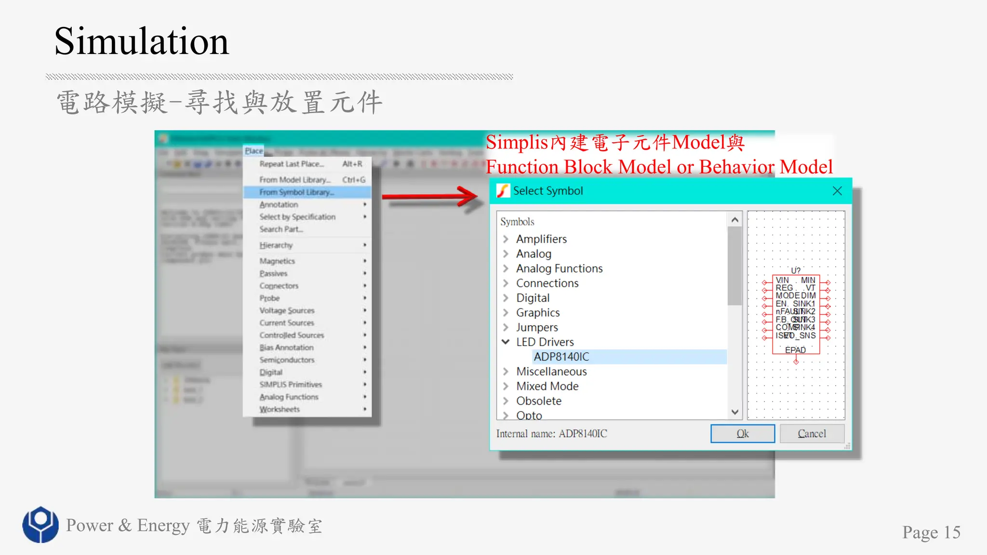
Task: Expand the Amplifiers category
Action: click(x=506, y=239)
